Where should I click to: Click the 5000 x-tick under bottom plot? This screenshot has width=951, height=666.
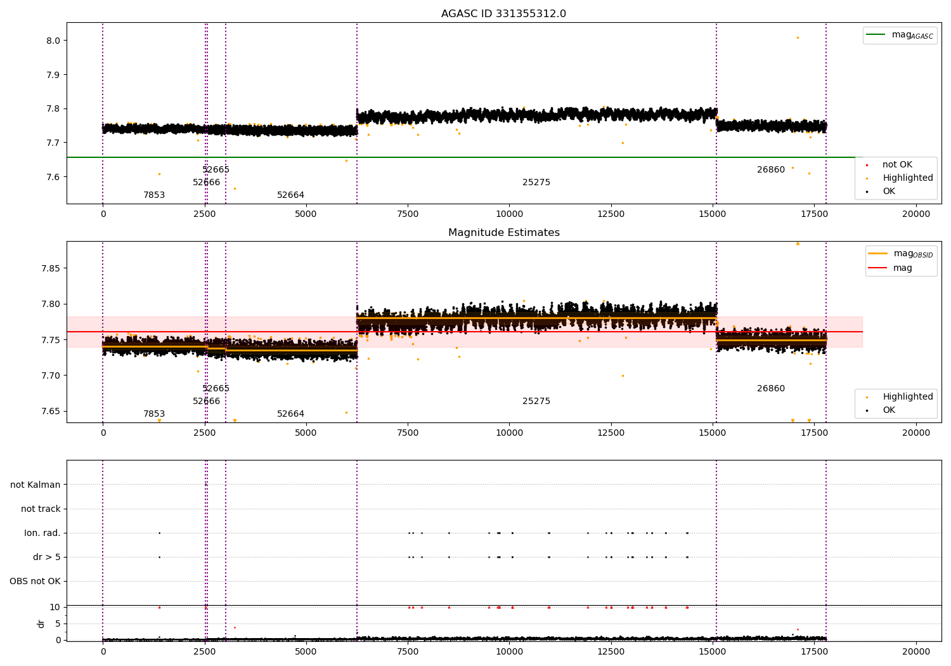[x=306, y=651]
